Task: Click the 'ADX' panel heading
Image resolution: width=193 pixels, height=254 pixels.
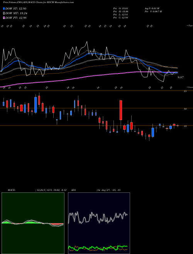Action: [x=73, y=190]
